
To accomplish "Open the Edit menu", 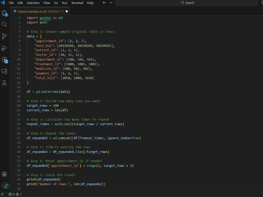I will tap(20, 3).
